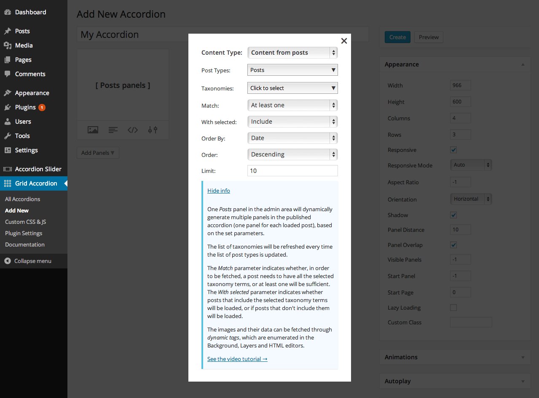Enable the Lazy Loading checkbox
The height and width of the screenshot is (398, 539).
coord(453,308)
